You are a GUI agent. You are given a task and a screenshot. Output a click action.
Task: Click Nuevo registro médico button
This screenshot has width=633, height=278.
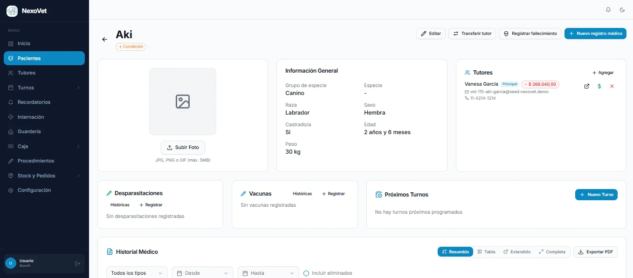click(595, 34)
